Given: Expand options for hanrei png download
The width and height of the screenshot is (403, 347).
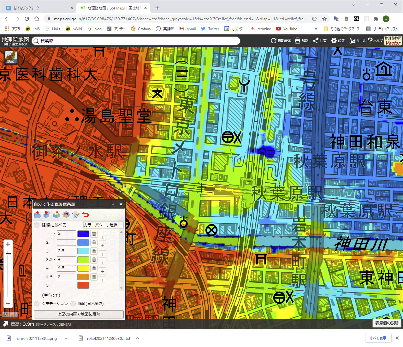Looking at the screenshot, I should click(66, 338).
